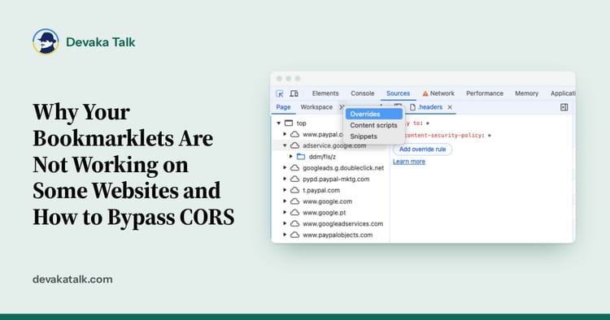
Task: Click the cloud icon beside t.paypal.com
Action: pos(295,190)
